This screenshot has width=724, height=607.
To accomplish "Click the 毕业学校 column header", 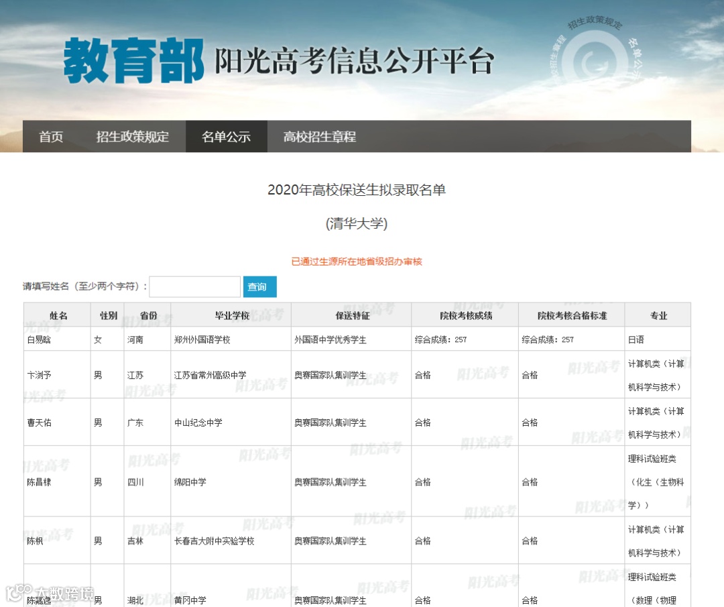I will coord(232,315).
